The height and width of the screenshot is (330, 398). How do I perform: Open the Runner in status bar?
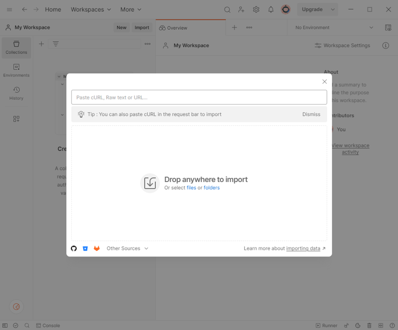coord(326,325)
